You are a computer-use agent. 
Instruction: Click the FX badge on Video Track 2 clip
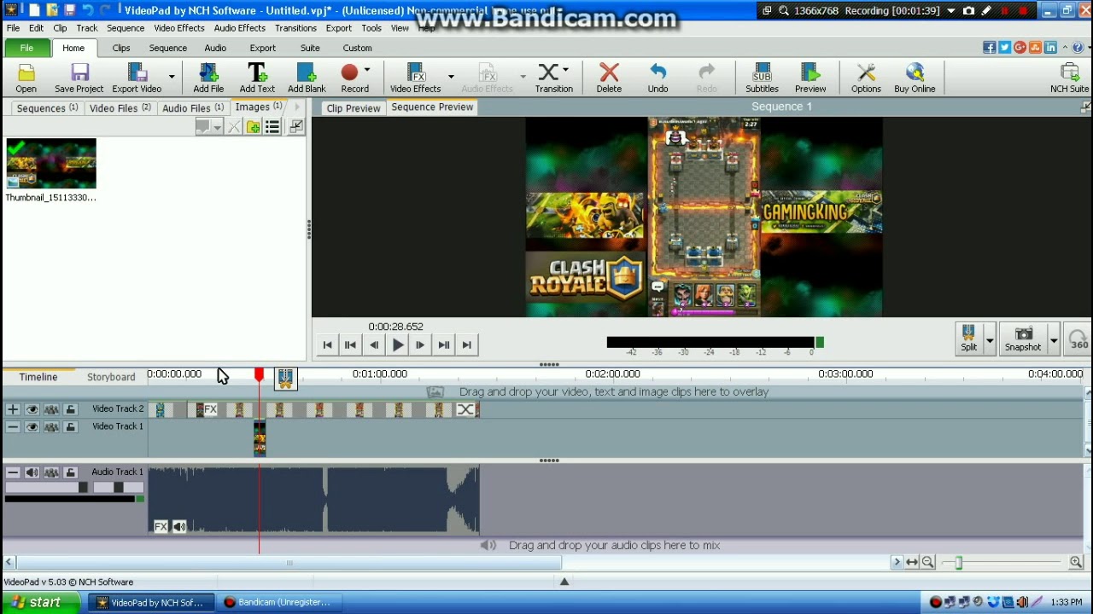(210, 410)
